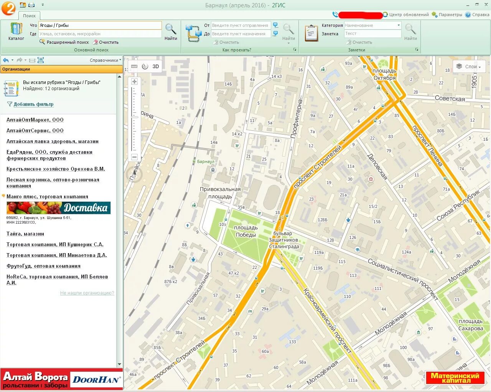Open АлтайОптМаркет, ООО organization
The width and height of the screenshot is (491, 392).
35,120
